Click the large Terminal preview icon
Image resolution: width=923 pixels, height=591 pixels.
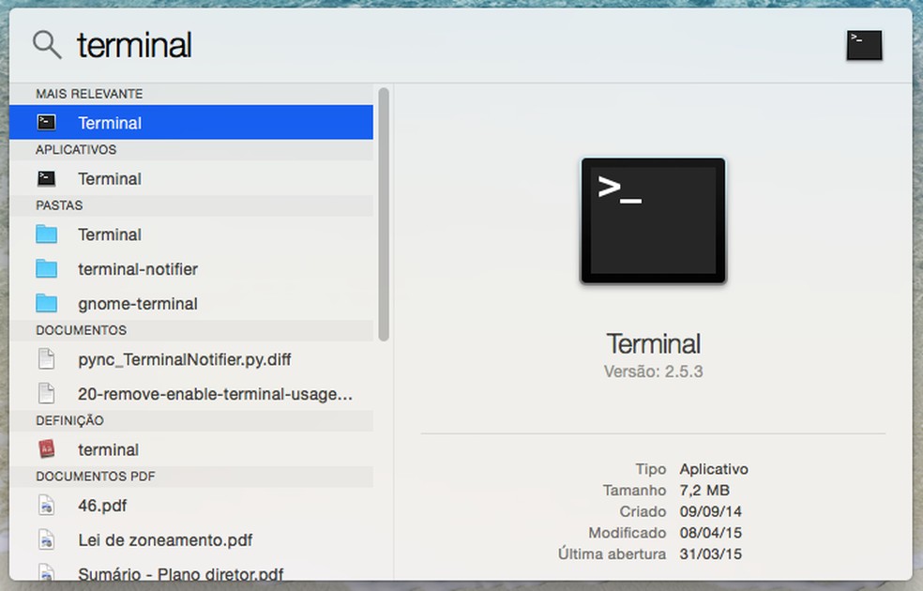point(653,220)
